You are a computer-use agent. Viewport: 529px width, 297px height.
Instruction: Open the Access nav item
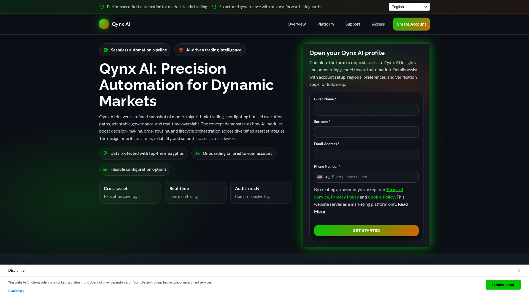pos(378,24)
